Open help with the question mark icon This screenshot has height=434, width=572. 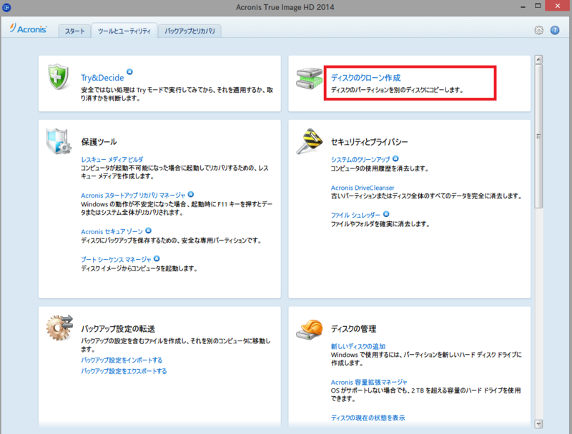[x=555, y=30]
